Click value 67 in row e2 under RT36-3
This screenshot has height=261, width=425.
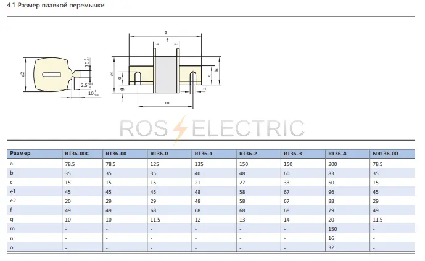coord(286,201)
